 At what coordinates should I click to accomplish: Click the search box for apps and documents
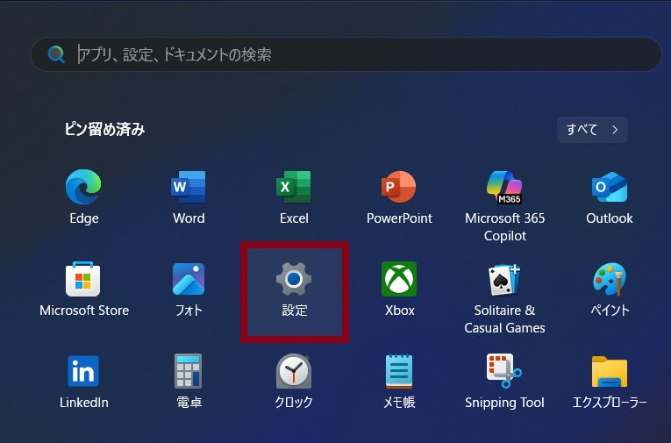coord(351,54)
